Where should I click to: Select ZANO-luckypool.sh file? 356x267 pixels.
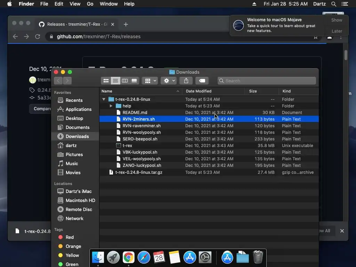click(209, 165)
